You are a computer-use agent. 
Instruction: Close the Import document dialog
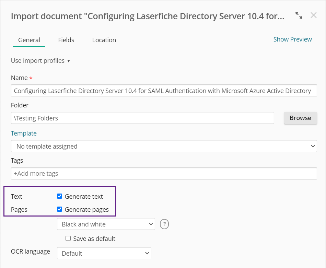313,15
